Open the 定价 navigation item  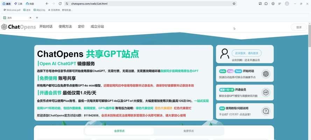tap(81, 27)
